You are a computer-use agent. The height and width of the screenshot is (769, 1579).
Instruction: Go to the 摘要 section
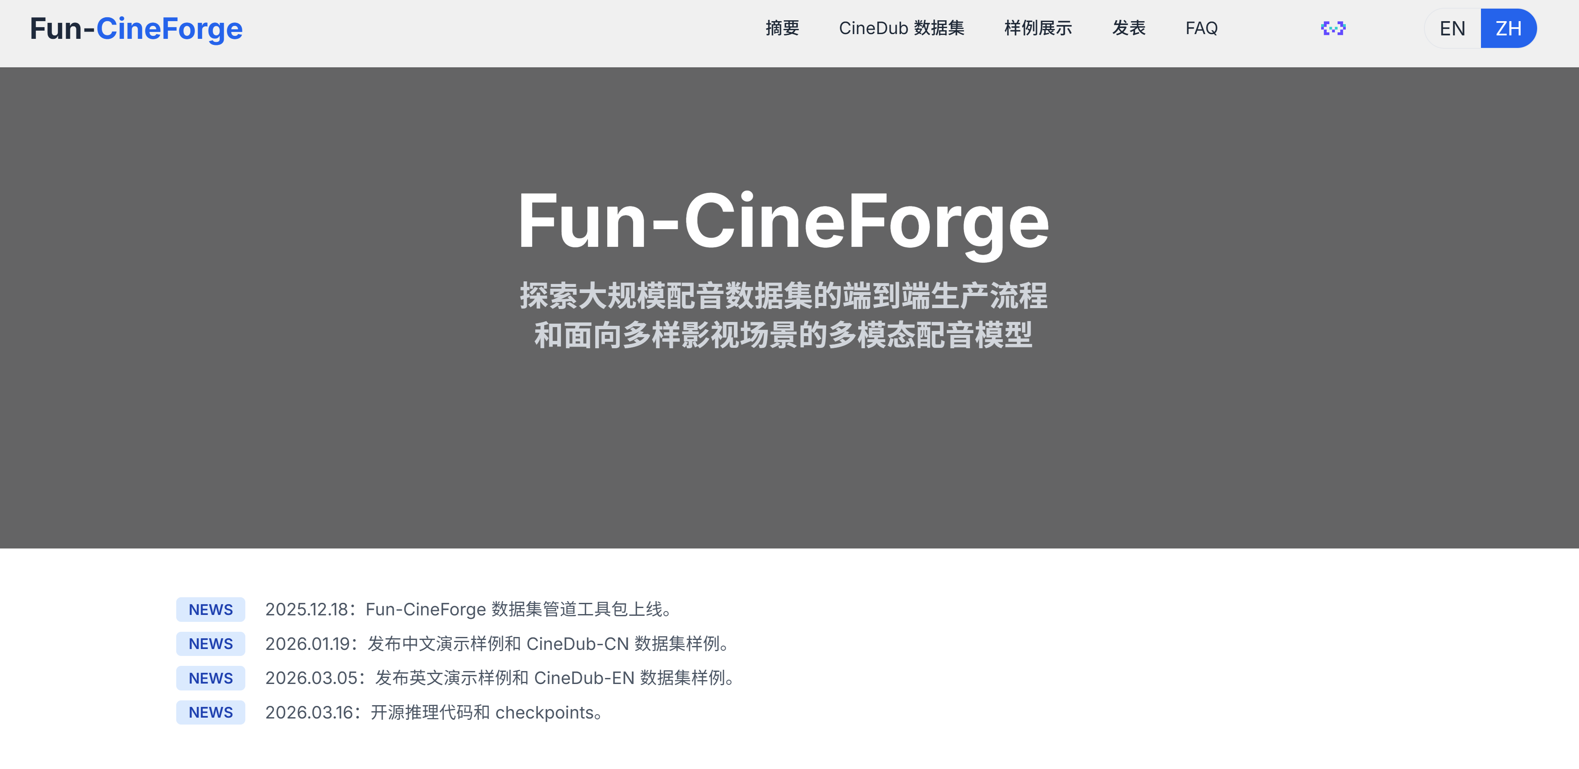click(x=782, y=28)
